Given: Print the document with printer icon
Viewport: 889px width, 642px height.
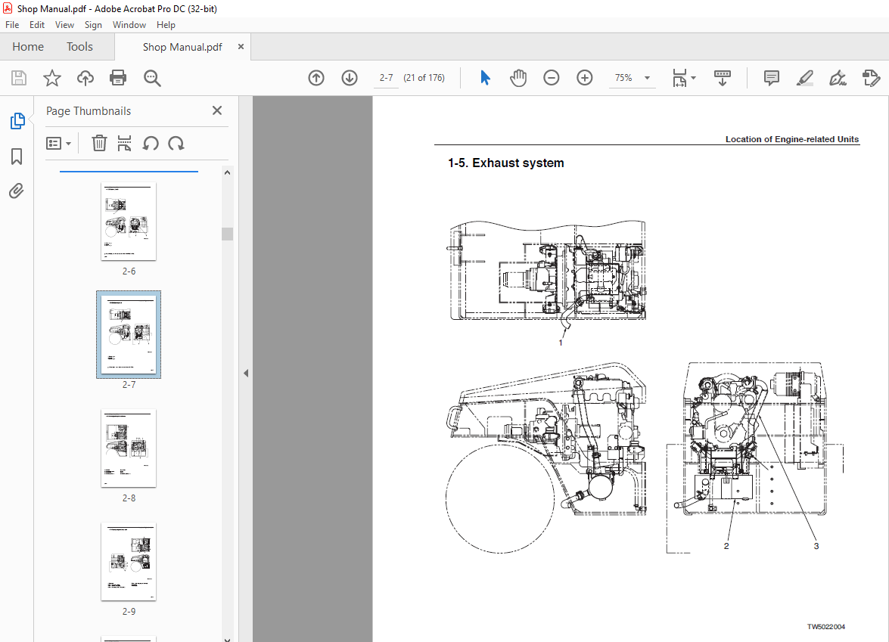Looking at the screenshot, I should tap(118, 78).
